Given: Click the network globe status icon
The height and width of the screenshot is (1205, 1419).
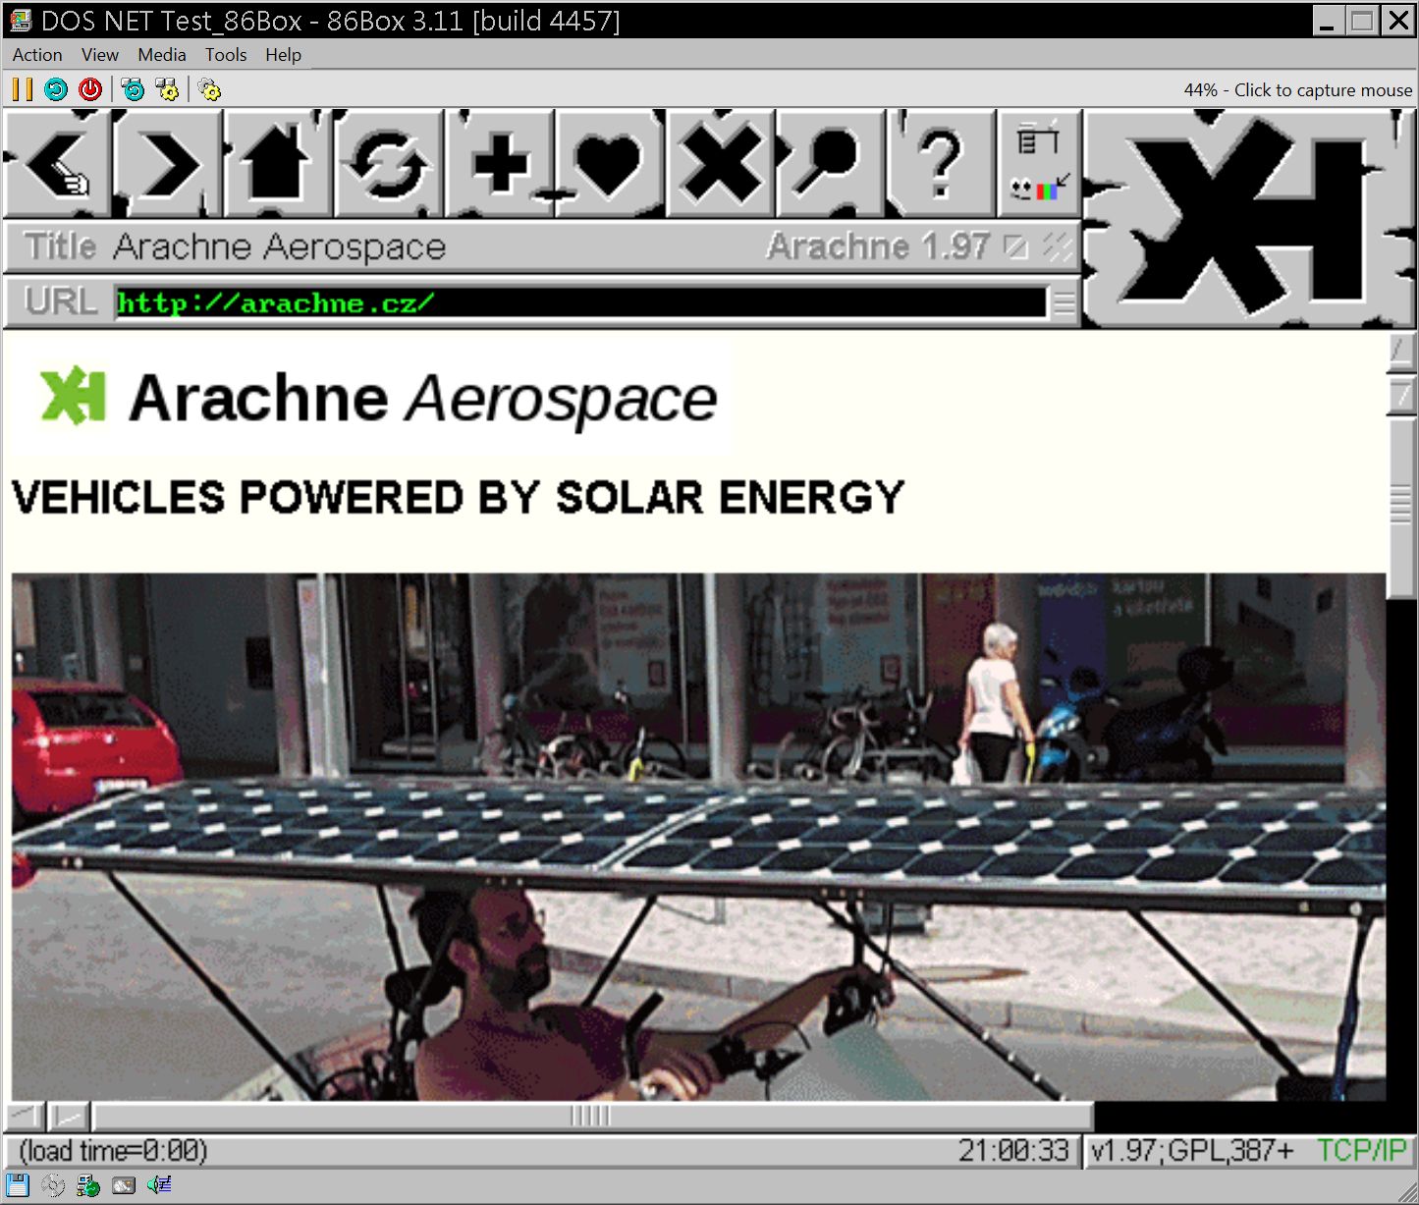Looking at the screenshot, I should 88,1185.
